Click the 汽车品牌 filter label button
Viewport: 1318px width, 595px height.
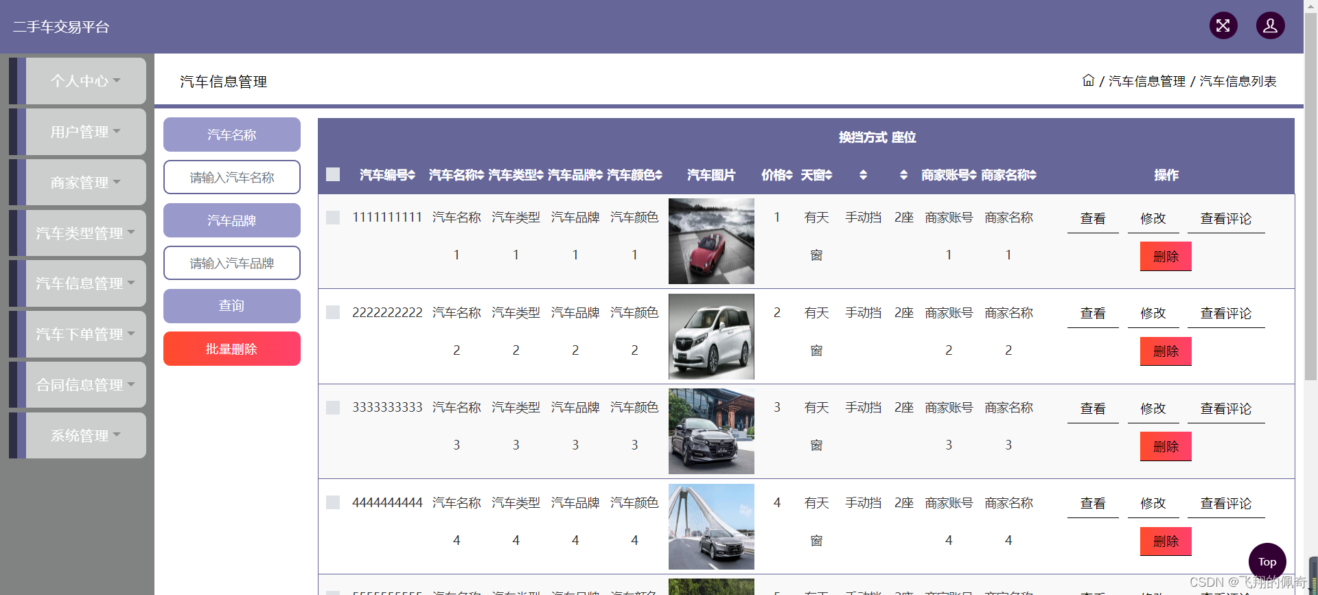[x=232, y=220]
